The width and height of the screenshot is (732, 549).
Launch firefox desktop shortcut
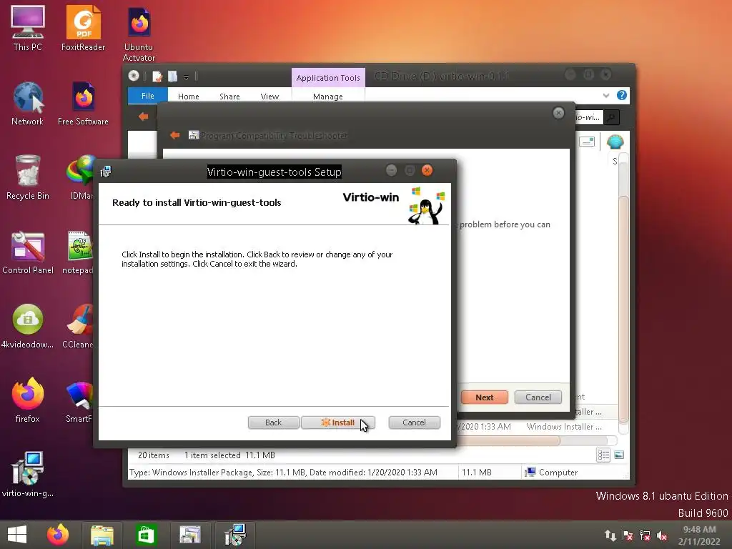(x=28, y=400)
